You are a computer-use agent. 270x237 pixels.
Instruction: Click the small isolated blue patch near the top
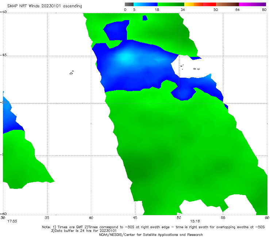pyautogui.click(x=145, y=18)
